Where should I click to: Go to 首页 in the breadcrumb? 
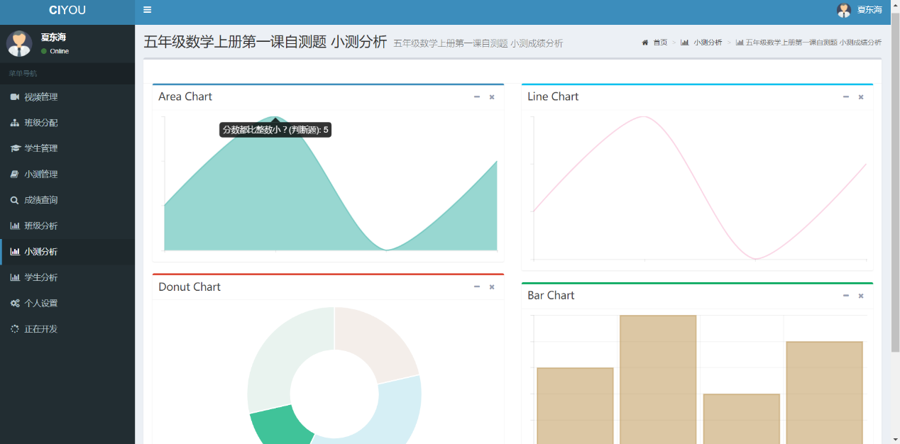660,43
